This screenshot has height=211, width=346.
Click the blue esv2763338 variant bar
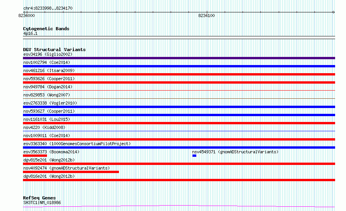[179, 107]
